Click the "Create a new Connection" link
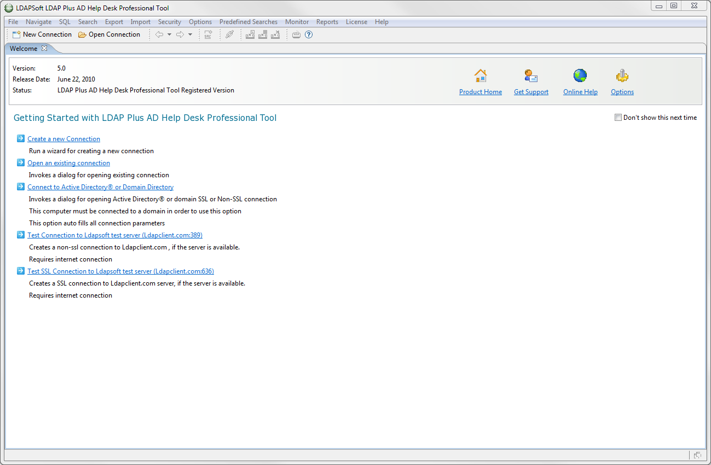 click(x=63, y=139)
